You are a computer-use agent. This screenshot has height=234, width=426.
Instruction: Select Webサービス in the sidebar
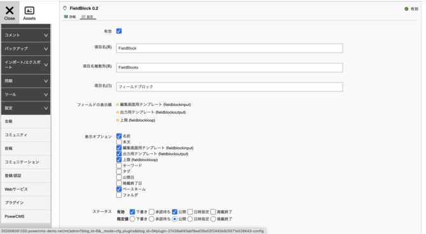coord(26,189)
